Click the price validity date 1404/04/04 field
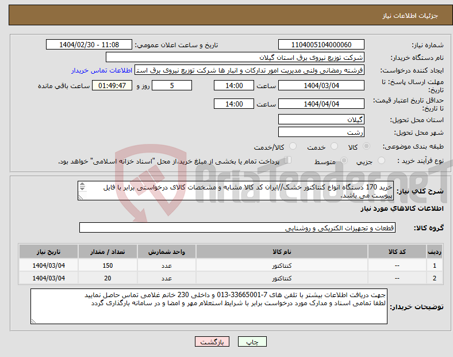Viewport: 453px width, 357px height. pos(321,104)
